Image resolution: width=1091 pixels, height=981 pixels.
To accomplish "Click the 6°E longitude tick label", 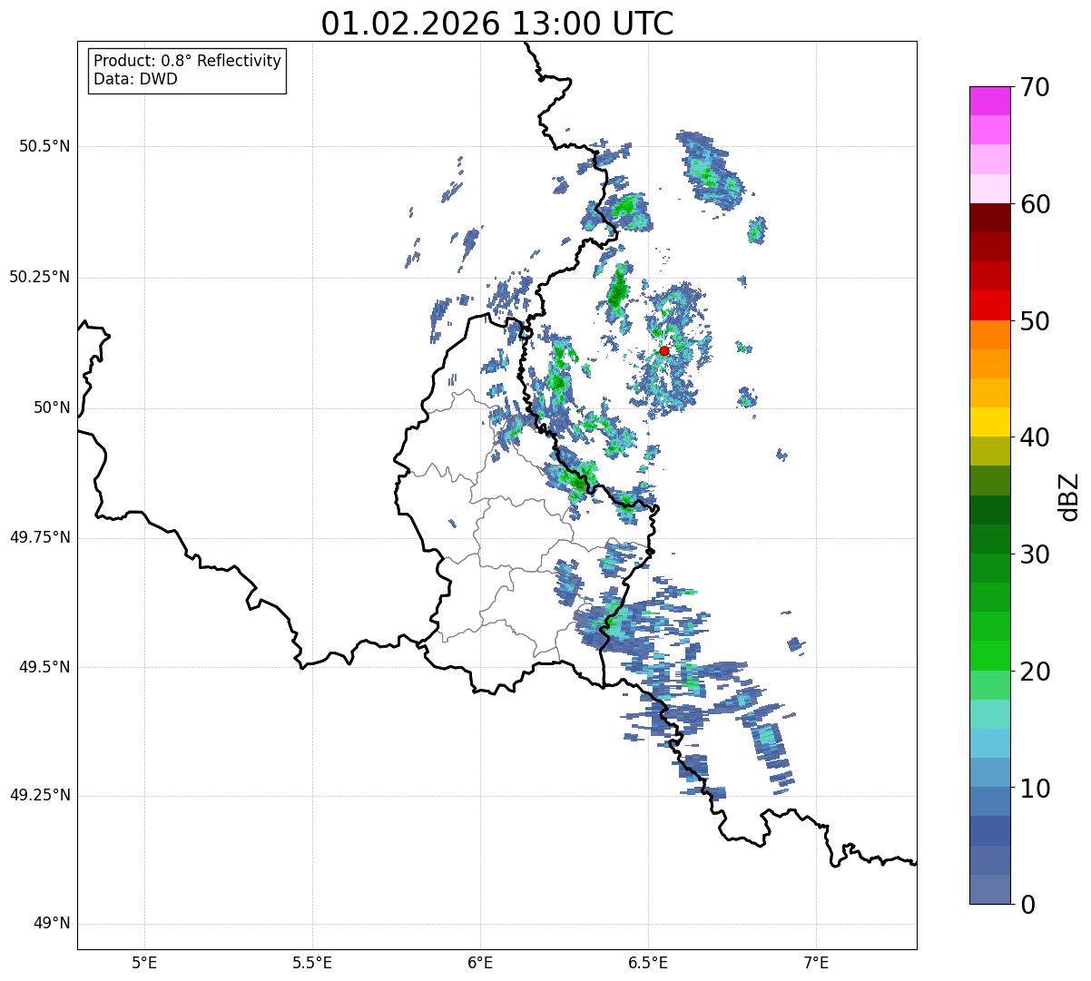I will tap(480, 962).
